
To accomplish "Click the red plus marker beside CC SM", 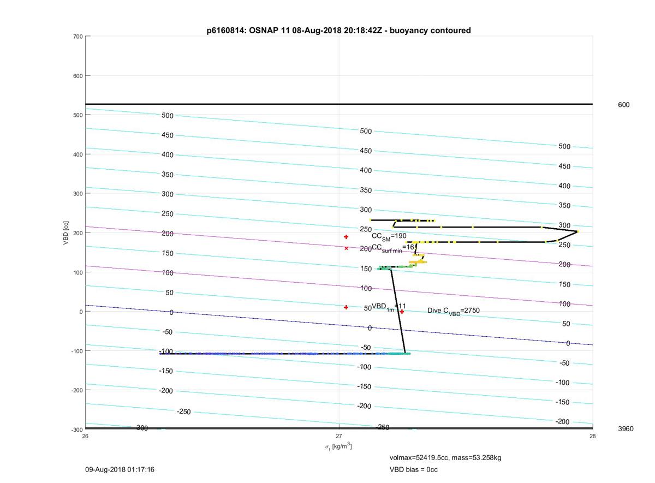I will tap(346, 237).
